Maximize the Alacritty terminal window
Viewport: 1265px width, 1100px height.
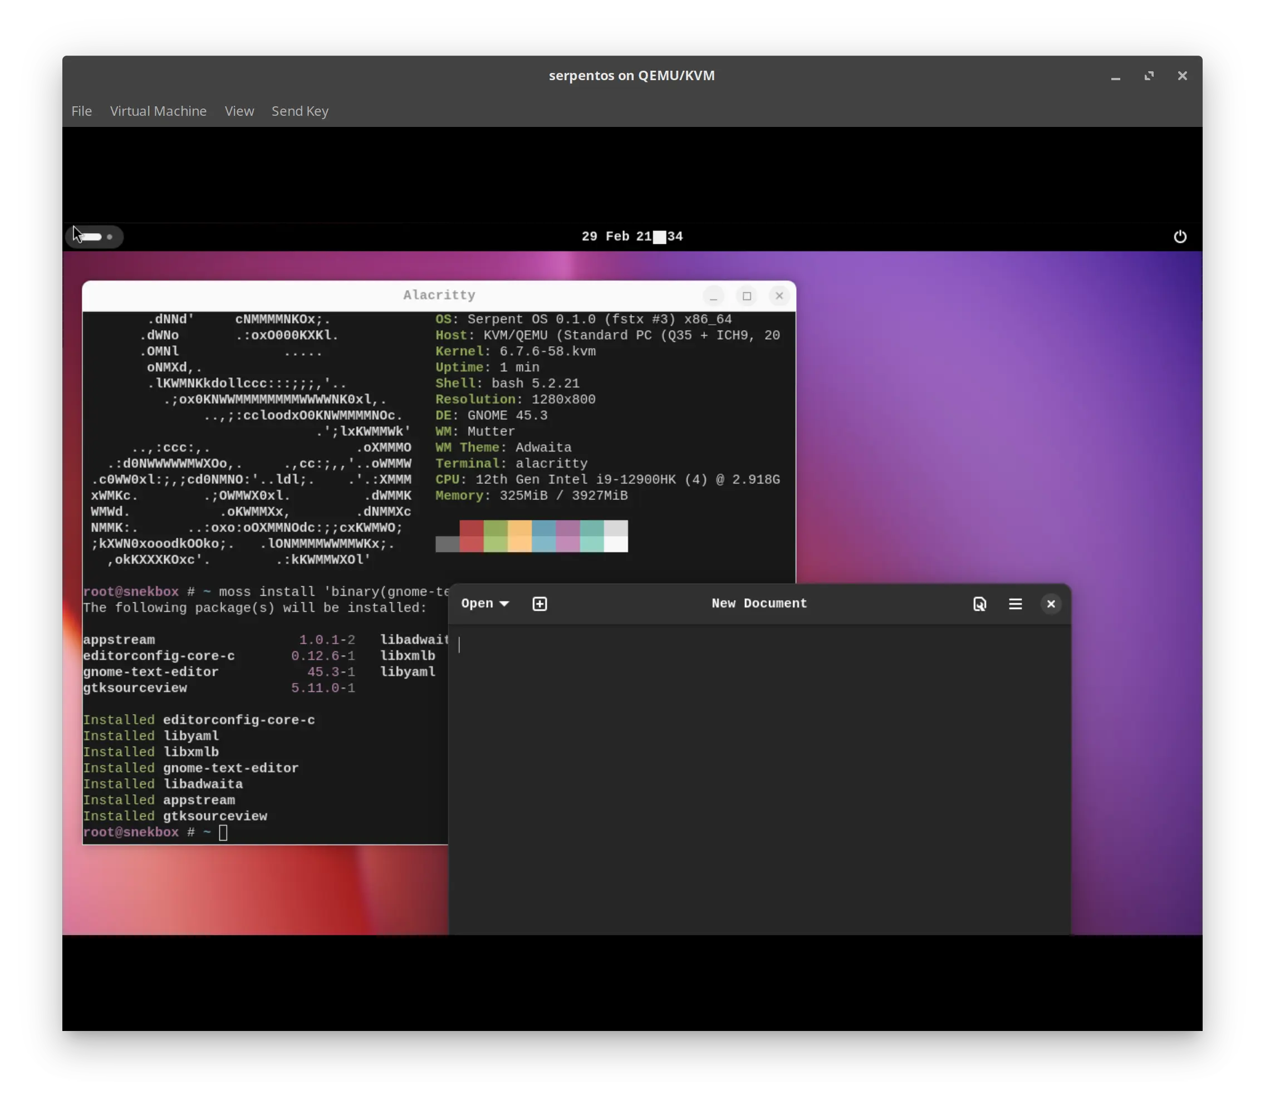tap(746, 296)
